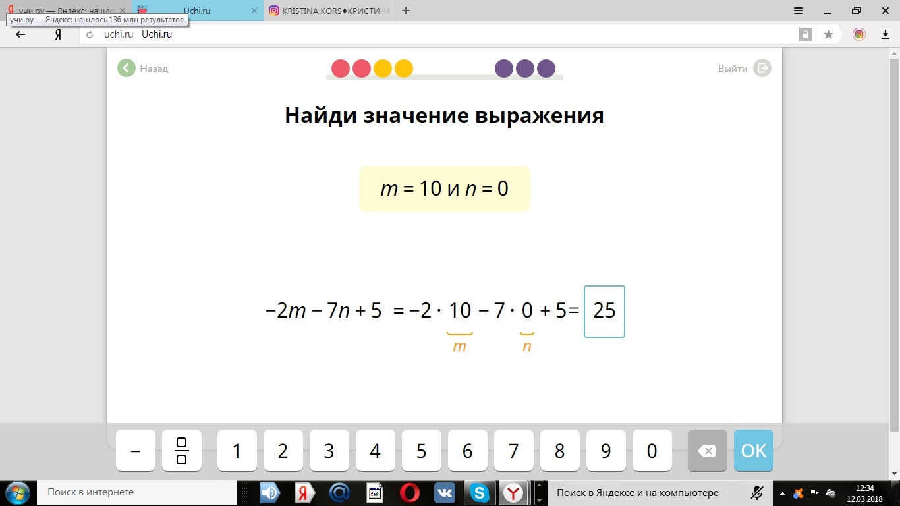
Task: Click the Выйти exit icon
Action: 762,68
